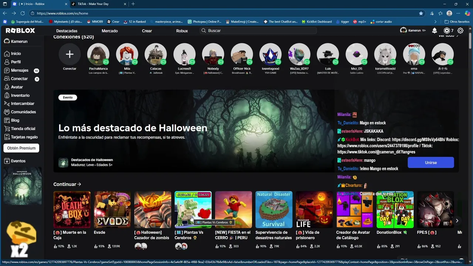473x266 pixels.
Task: Click the Unirse button
Action: pyautogui.click(x=431, y=163)
